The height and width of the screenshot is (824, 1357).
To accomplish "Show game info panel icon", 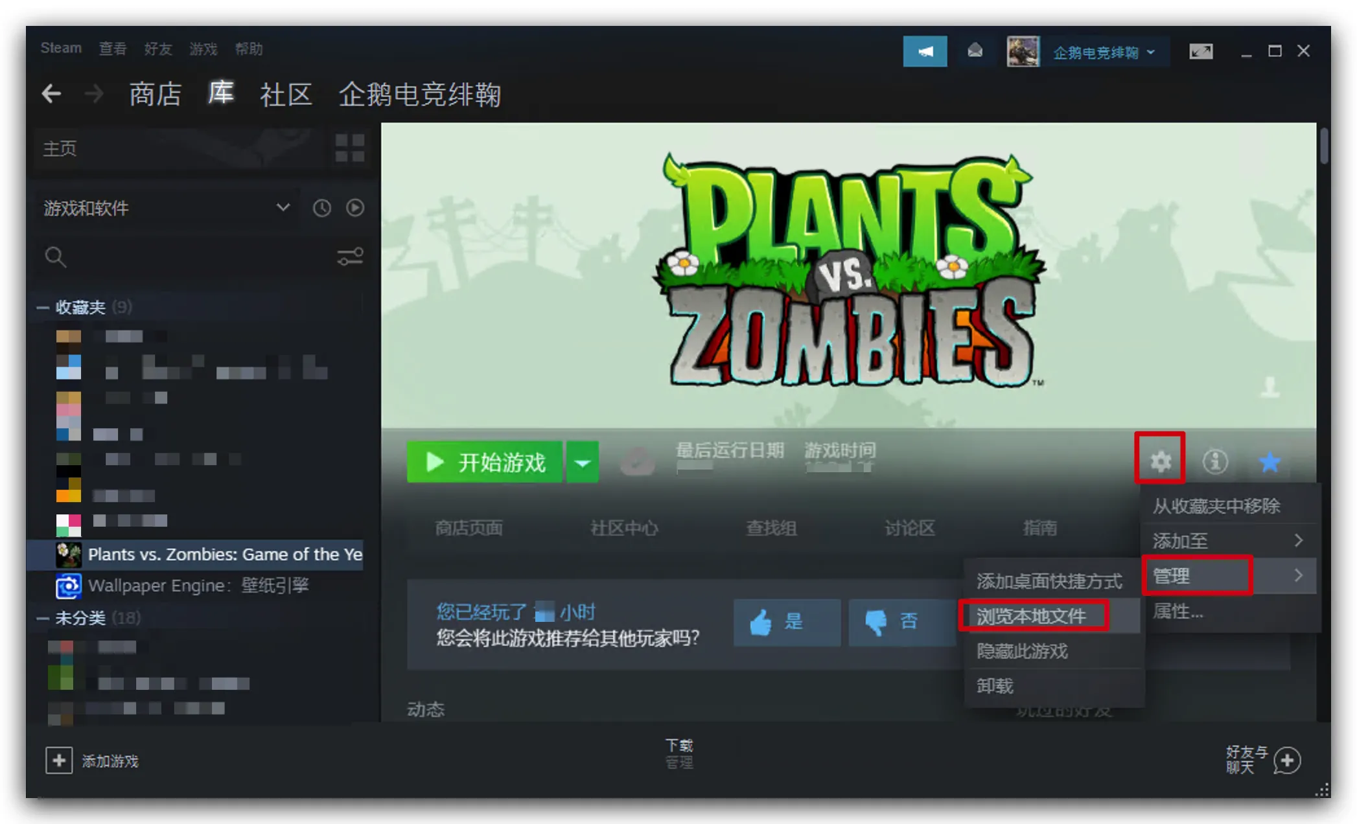I will tap(1215, 461).
